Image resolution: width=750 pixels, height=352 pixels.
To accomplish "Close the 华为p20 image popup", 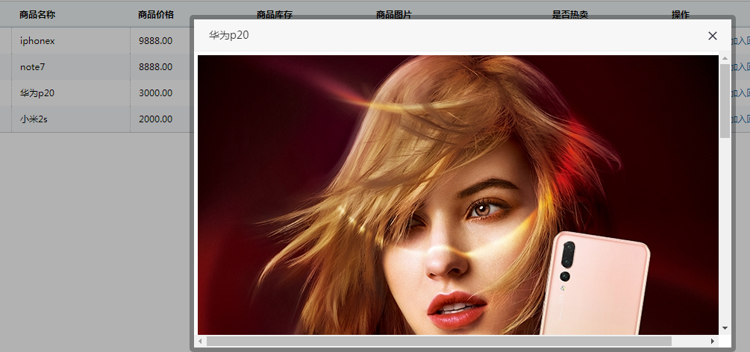I will click(712, 36).
